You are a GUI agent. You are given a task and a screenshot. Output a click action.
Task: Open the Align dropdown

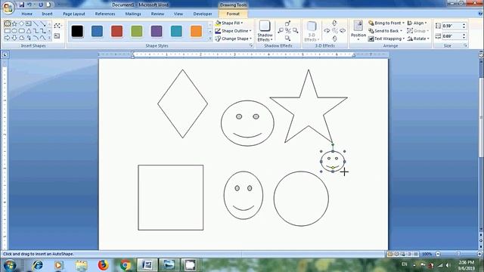[417, 23]
